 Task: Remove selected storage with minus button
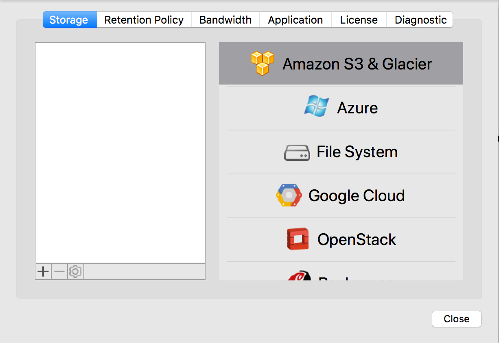click(x=59, y=271)
